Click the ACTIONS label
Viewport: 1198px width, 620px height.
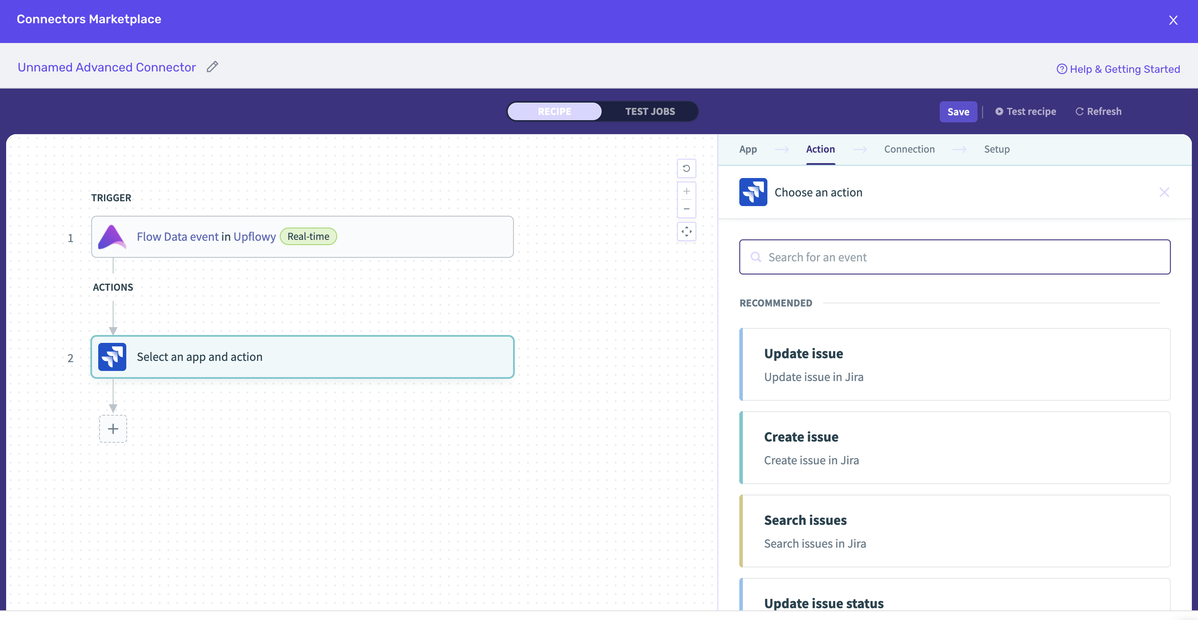(x=113, y=287)
